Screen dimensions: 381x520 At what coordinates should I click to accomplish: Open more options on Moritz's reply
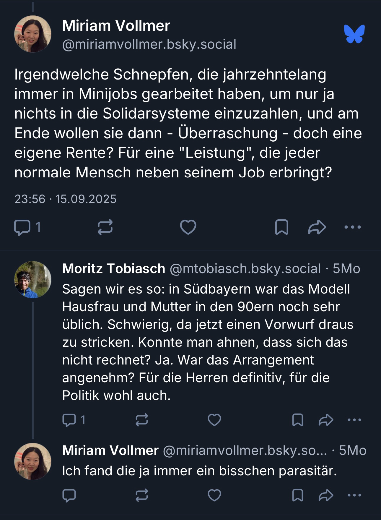click(354, 420)
